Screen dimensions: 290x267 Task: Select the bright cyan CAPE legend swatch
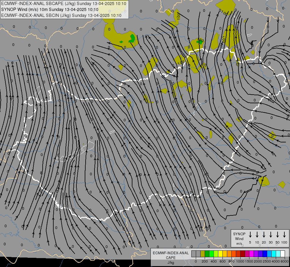click(x=273, y=254)
